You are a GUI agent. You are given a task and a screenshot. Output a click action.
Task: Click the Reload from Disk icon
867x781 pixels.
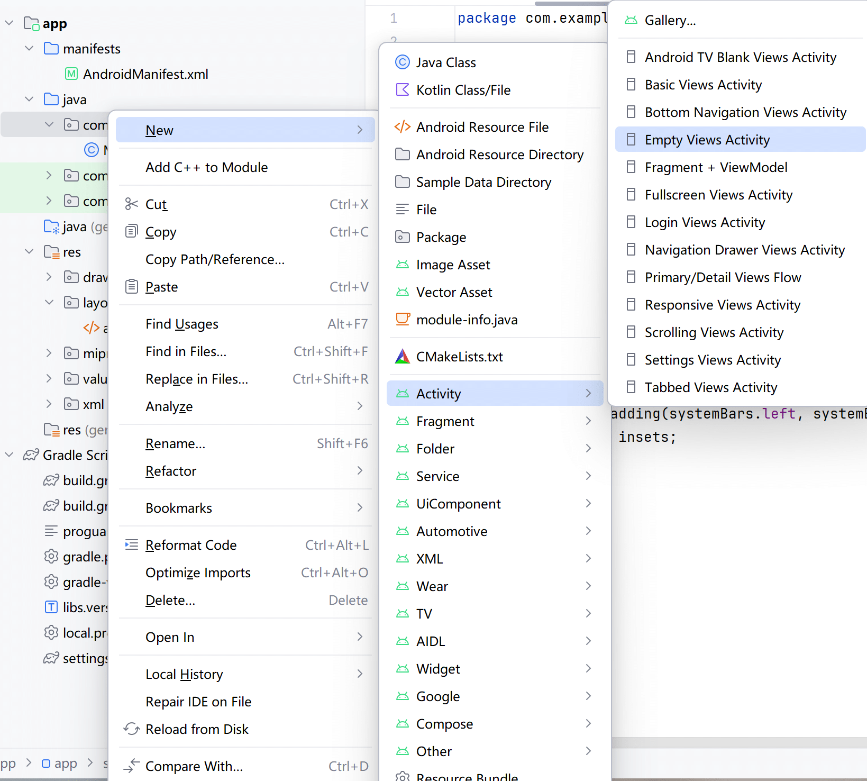pyautogui.click(x=131, y=729)
